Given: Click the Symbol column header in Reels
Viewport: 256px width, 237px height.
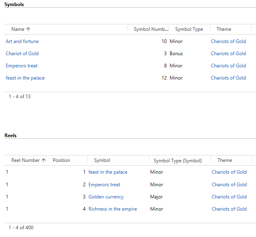Looking at the screenshot, I should 102,160.
